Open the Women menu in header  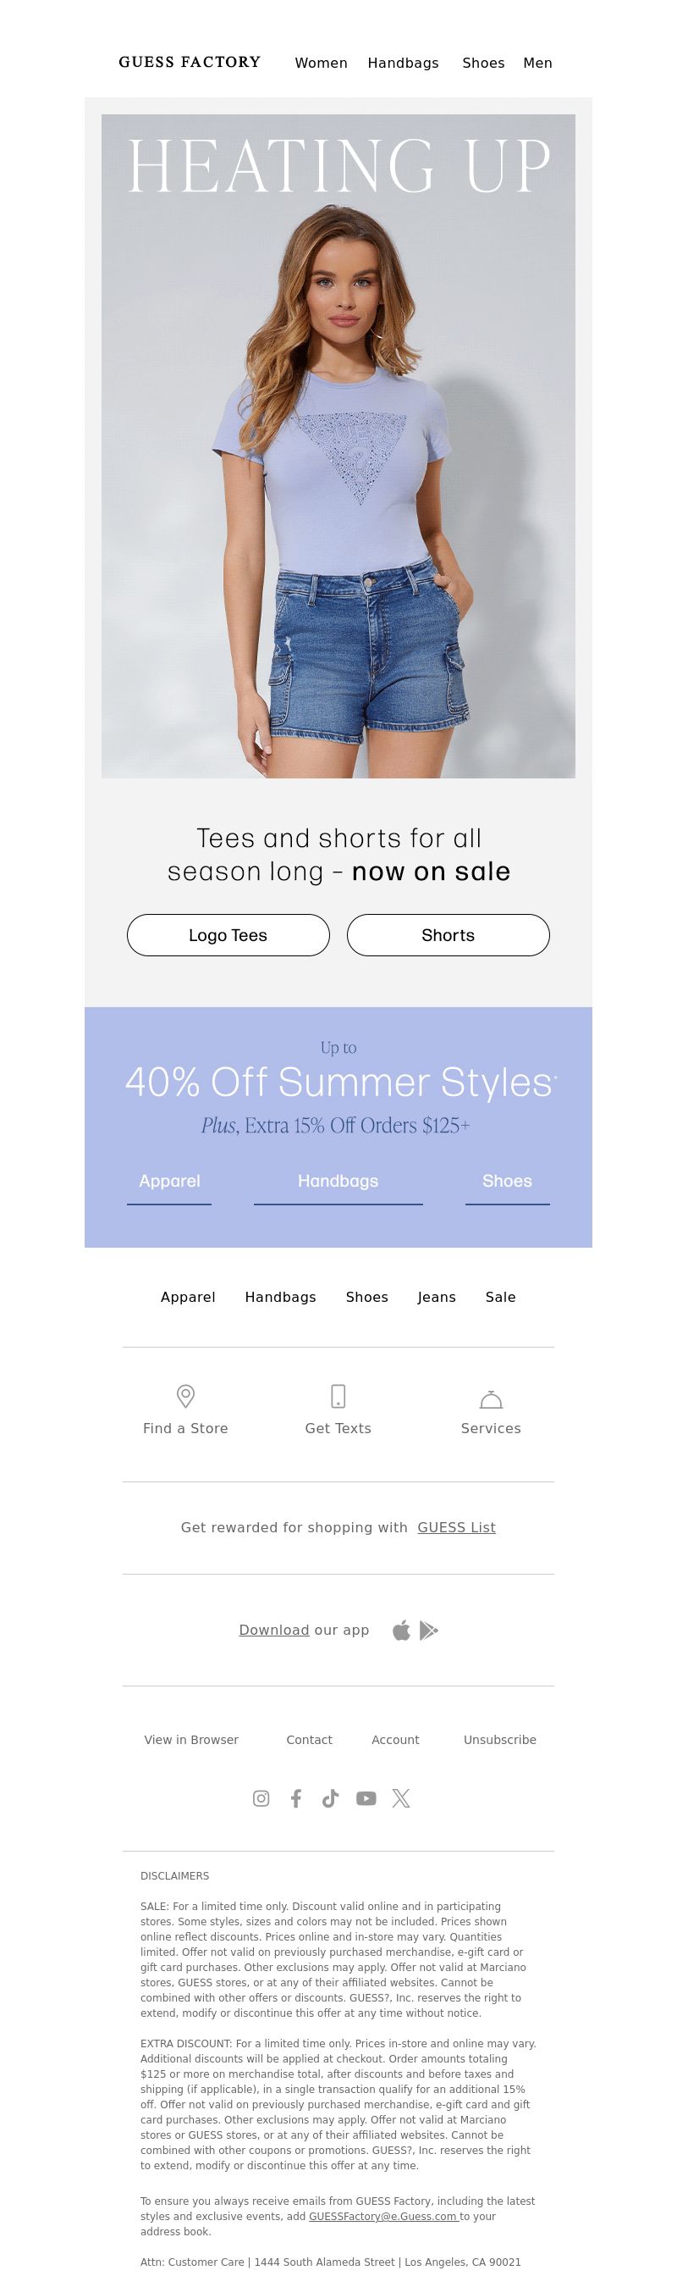coord(322,63)
